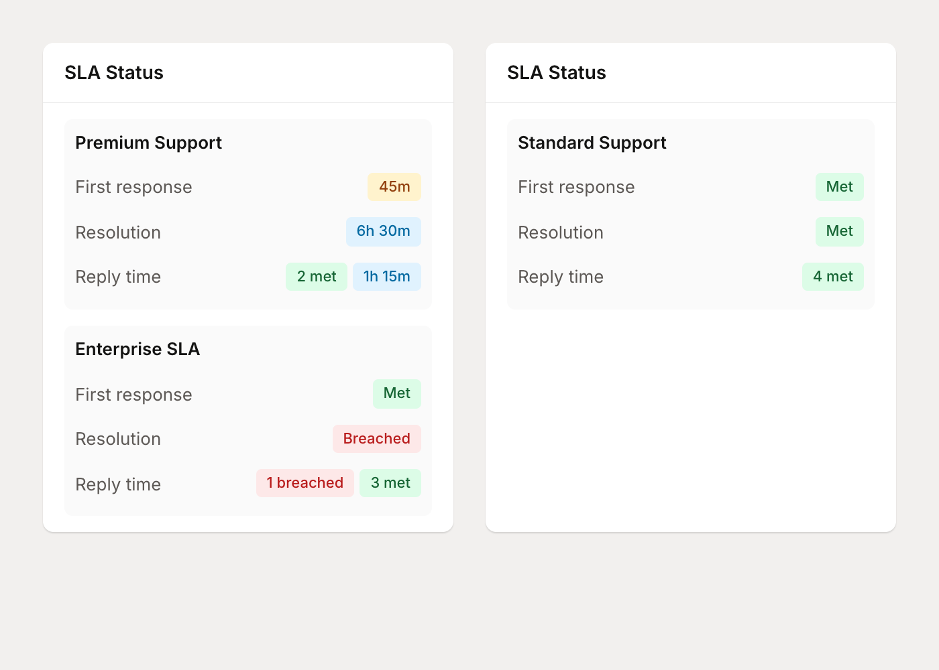939x670 pixels.
Task: Select the First response row in Premium Support
Action: point(133,187)
